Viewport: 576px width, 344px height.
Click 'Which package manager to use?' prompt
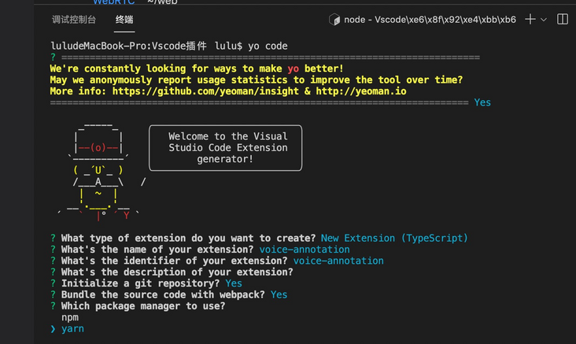click(x=143, y=306)
